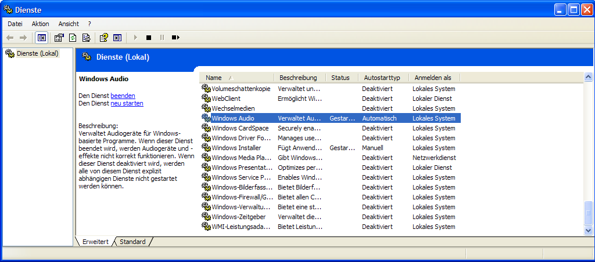
Task: Open the Aktion menu
Action: 40,24
